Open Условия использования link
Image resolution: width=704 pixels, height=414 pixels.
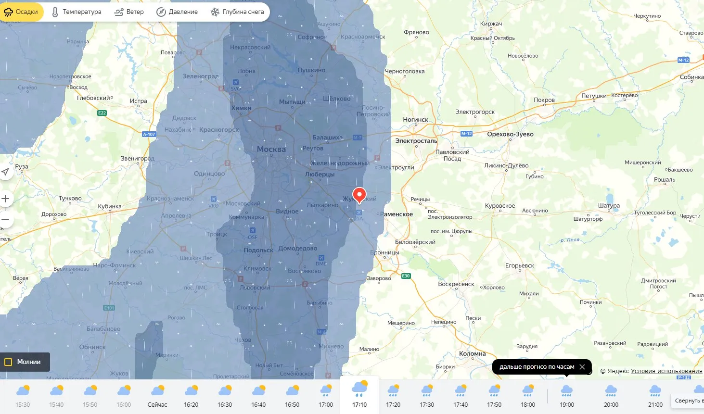pos(666,371)
